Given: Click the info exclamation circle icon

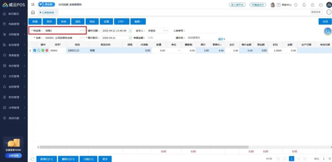Looking at the screenshot, I should tap(296, 5).
